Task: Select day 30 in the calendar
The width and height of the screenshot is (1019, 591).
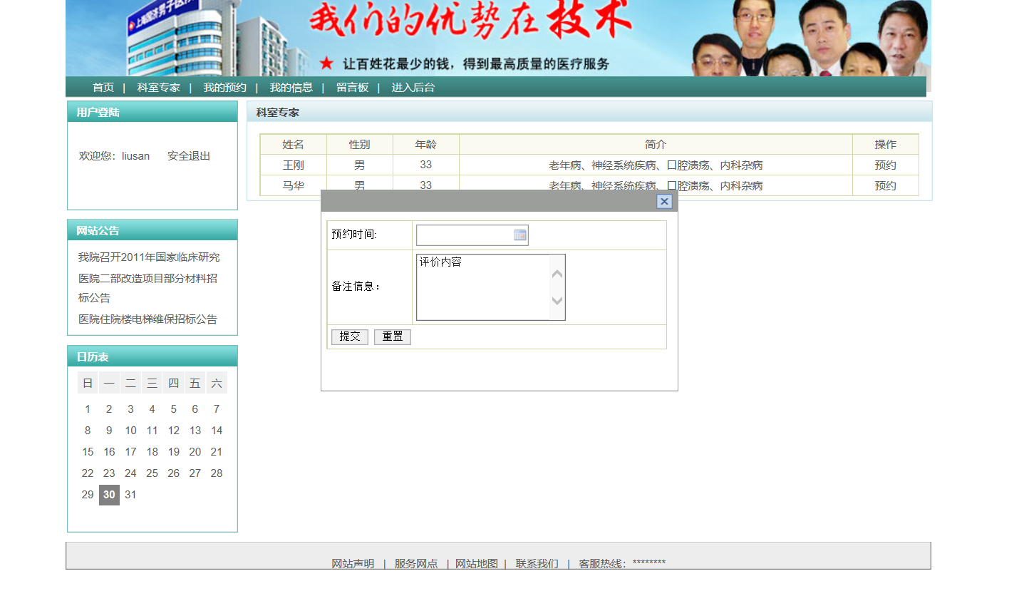Action: pos(109,495)
